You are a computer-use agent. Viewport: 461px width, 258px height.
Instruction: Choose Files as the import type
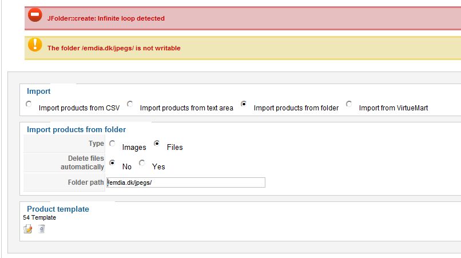157,143
